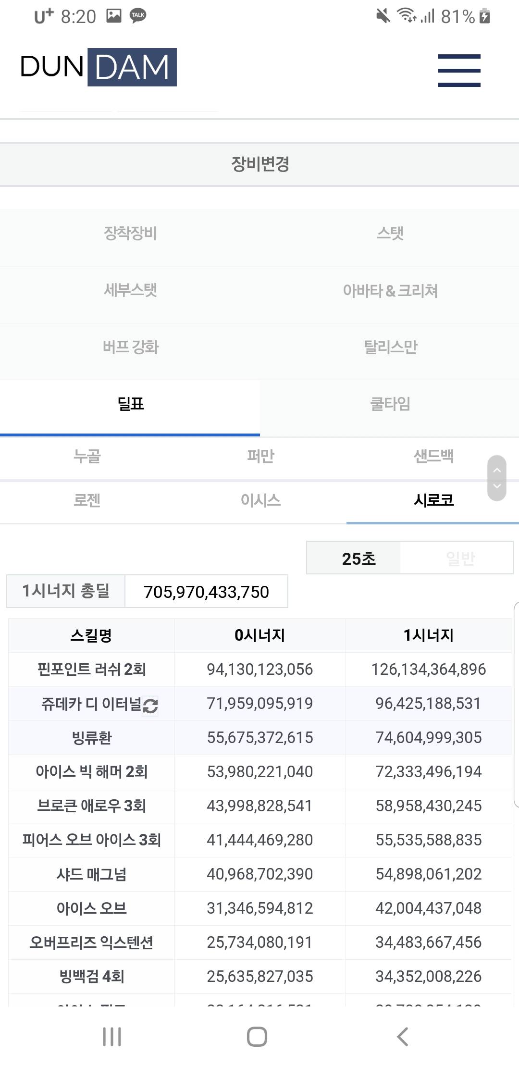This screenshot has height=1067, width=519.
Task: Toggle the 25초 mode
Action: point(354,558)
